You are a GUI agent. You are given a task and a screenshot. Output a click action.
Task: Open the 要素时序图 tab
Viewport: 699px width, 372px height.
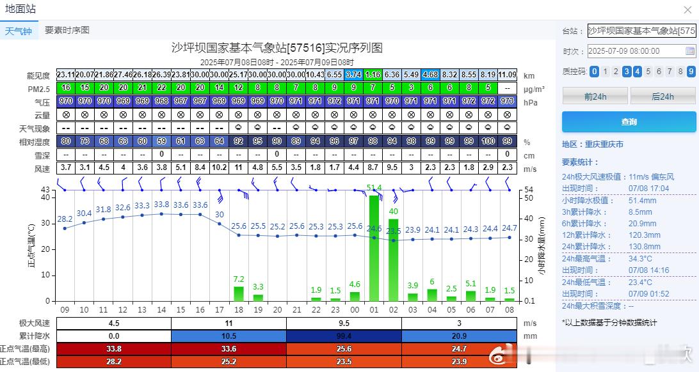[67, 30]
